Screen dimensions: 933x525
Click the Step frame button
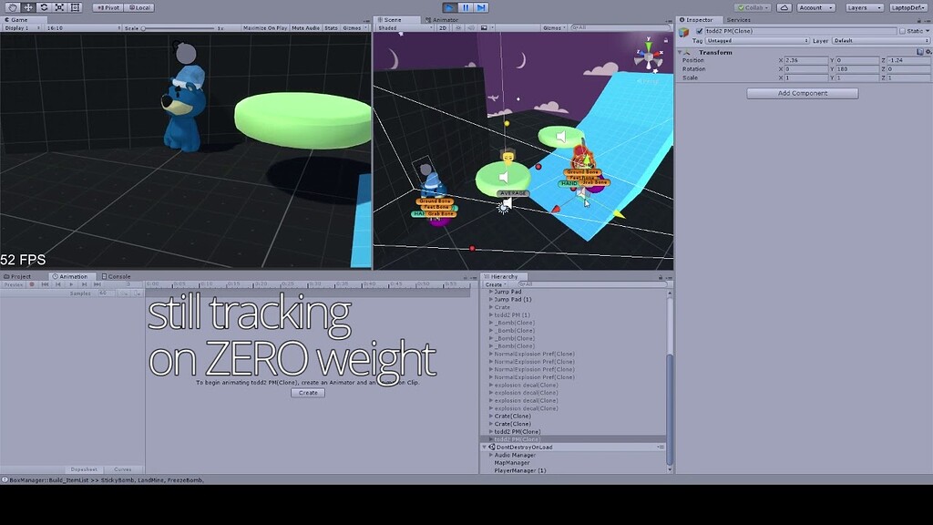coord(481,6)
